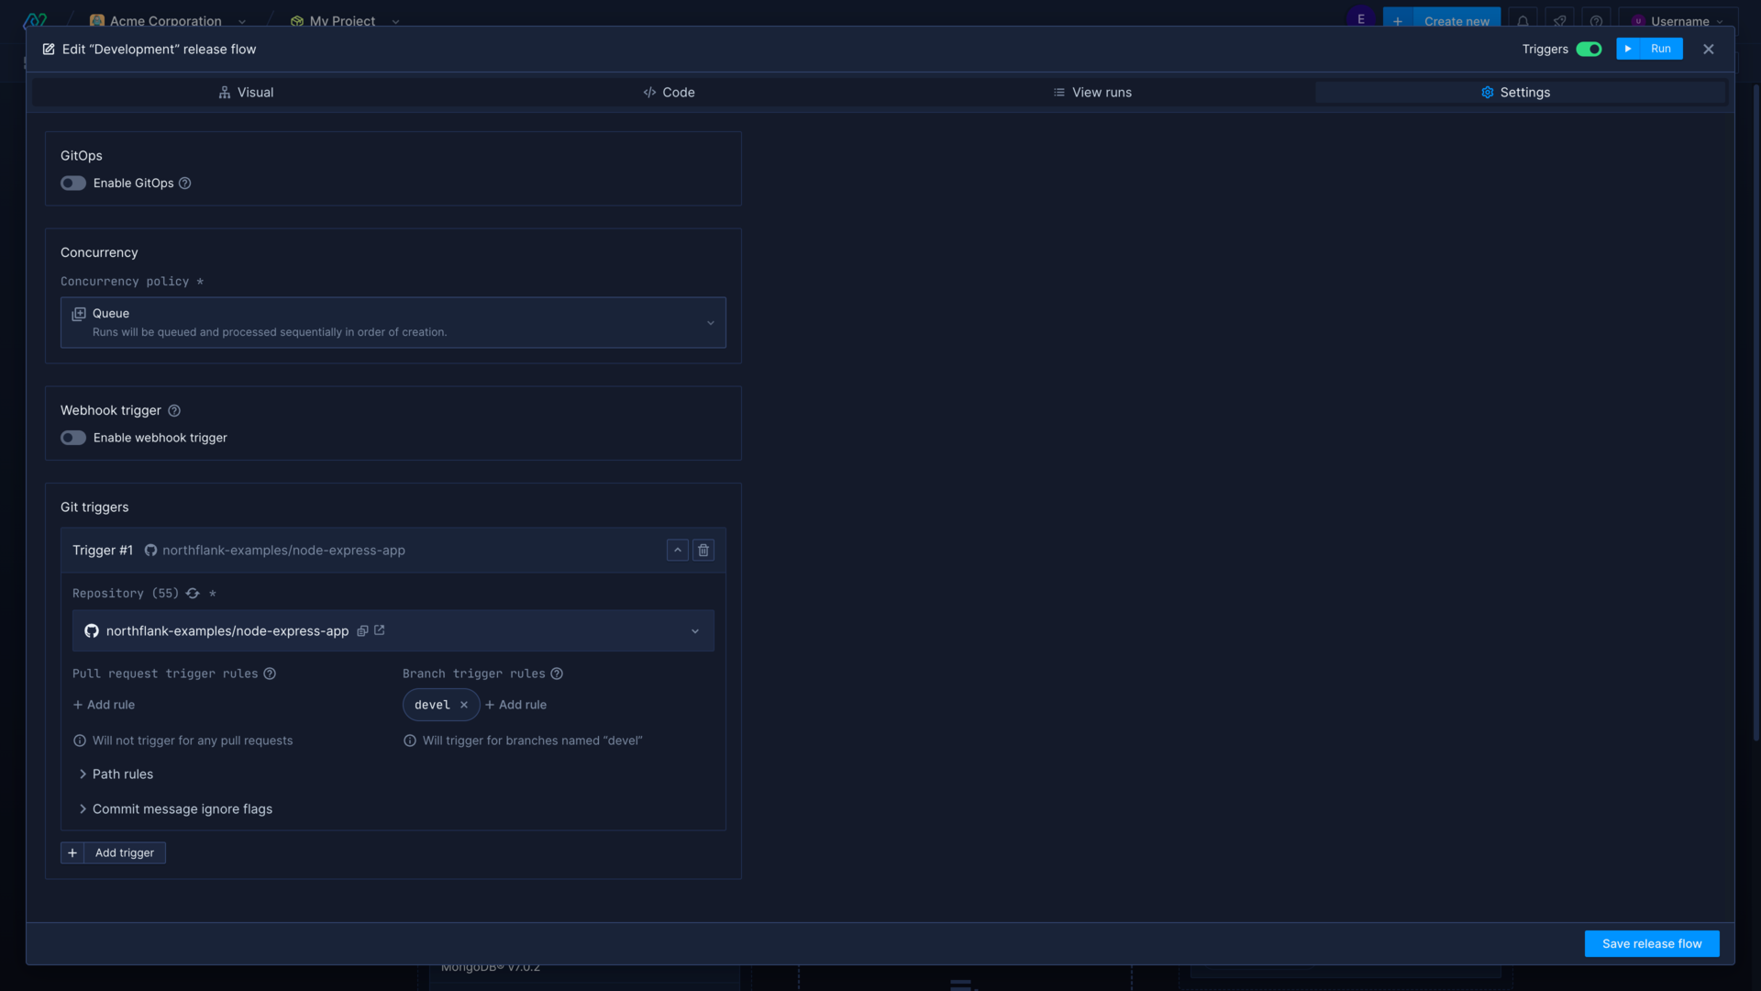Open the Concurrency policy dropdown
The height and width of the screenshot is (991, 1761).
(x=392, y=322)
